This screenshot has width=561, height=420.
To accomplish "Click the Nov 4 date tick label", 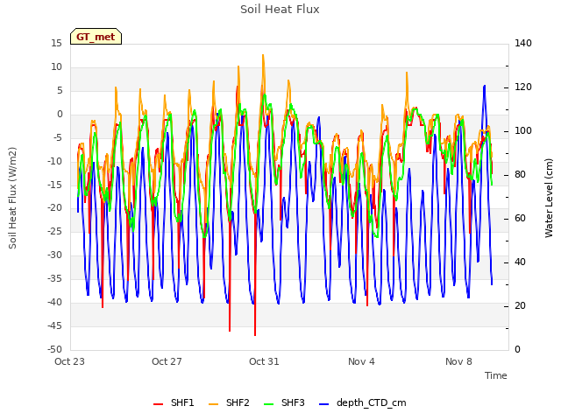I will (361, 361).
